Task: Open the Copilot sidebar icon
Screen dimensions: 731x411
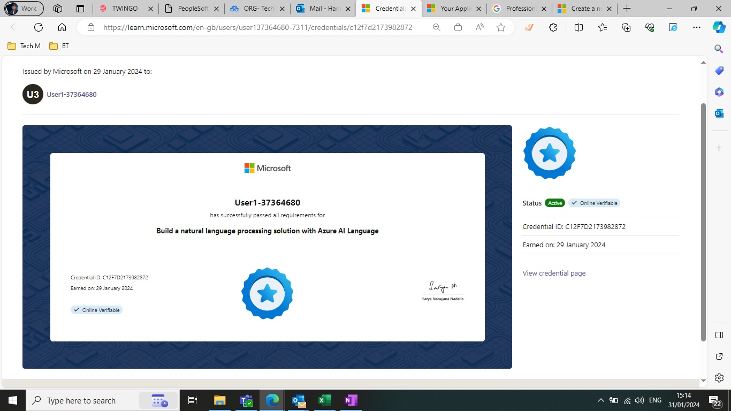Action: 719,27
